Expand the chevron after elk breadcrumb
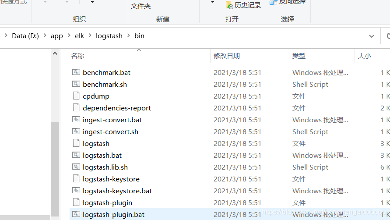390x220 pixels. 90,35
